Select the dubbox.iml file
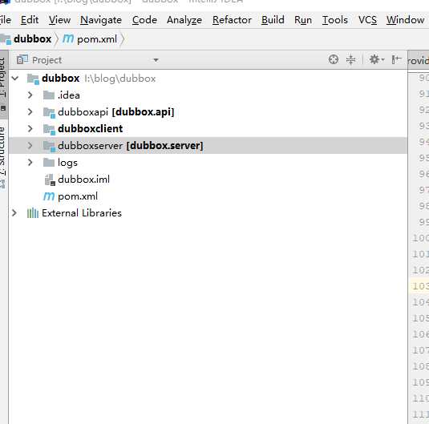This screenshot has height=424, width=429. [x=208, y=180]
